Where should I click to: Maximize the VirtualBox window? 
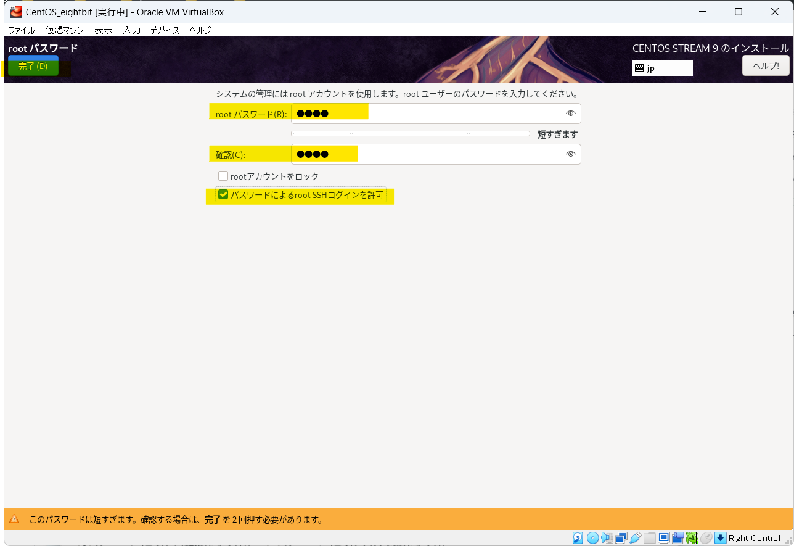[x=739, y=12]
